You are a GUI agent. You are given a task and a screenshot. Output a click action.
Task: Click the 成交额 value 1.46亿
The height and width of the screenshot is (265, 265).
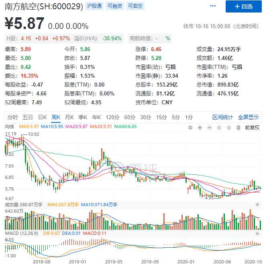coord(225,58)
